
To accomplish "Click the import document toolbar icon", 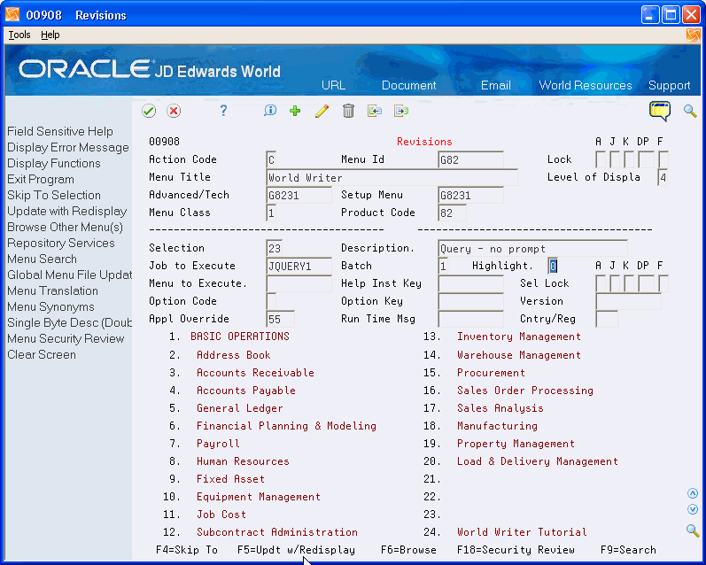I will (375, 111).
